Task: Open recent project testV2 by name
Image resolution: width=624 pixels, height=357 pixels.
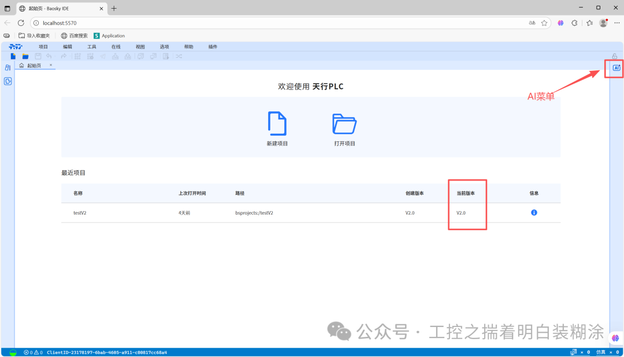Action: coord(80,213)
